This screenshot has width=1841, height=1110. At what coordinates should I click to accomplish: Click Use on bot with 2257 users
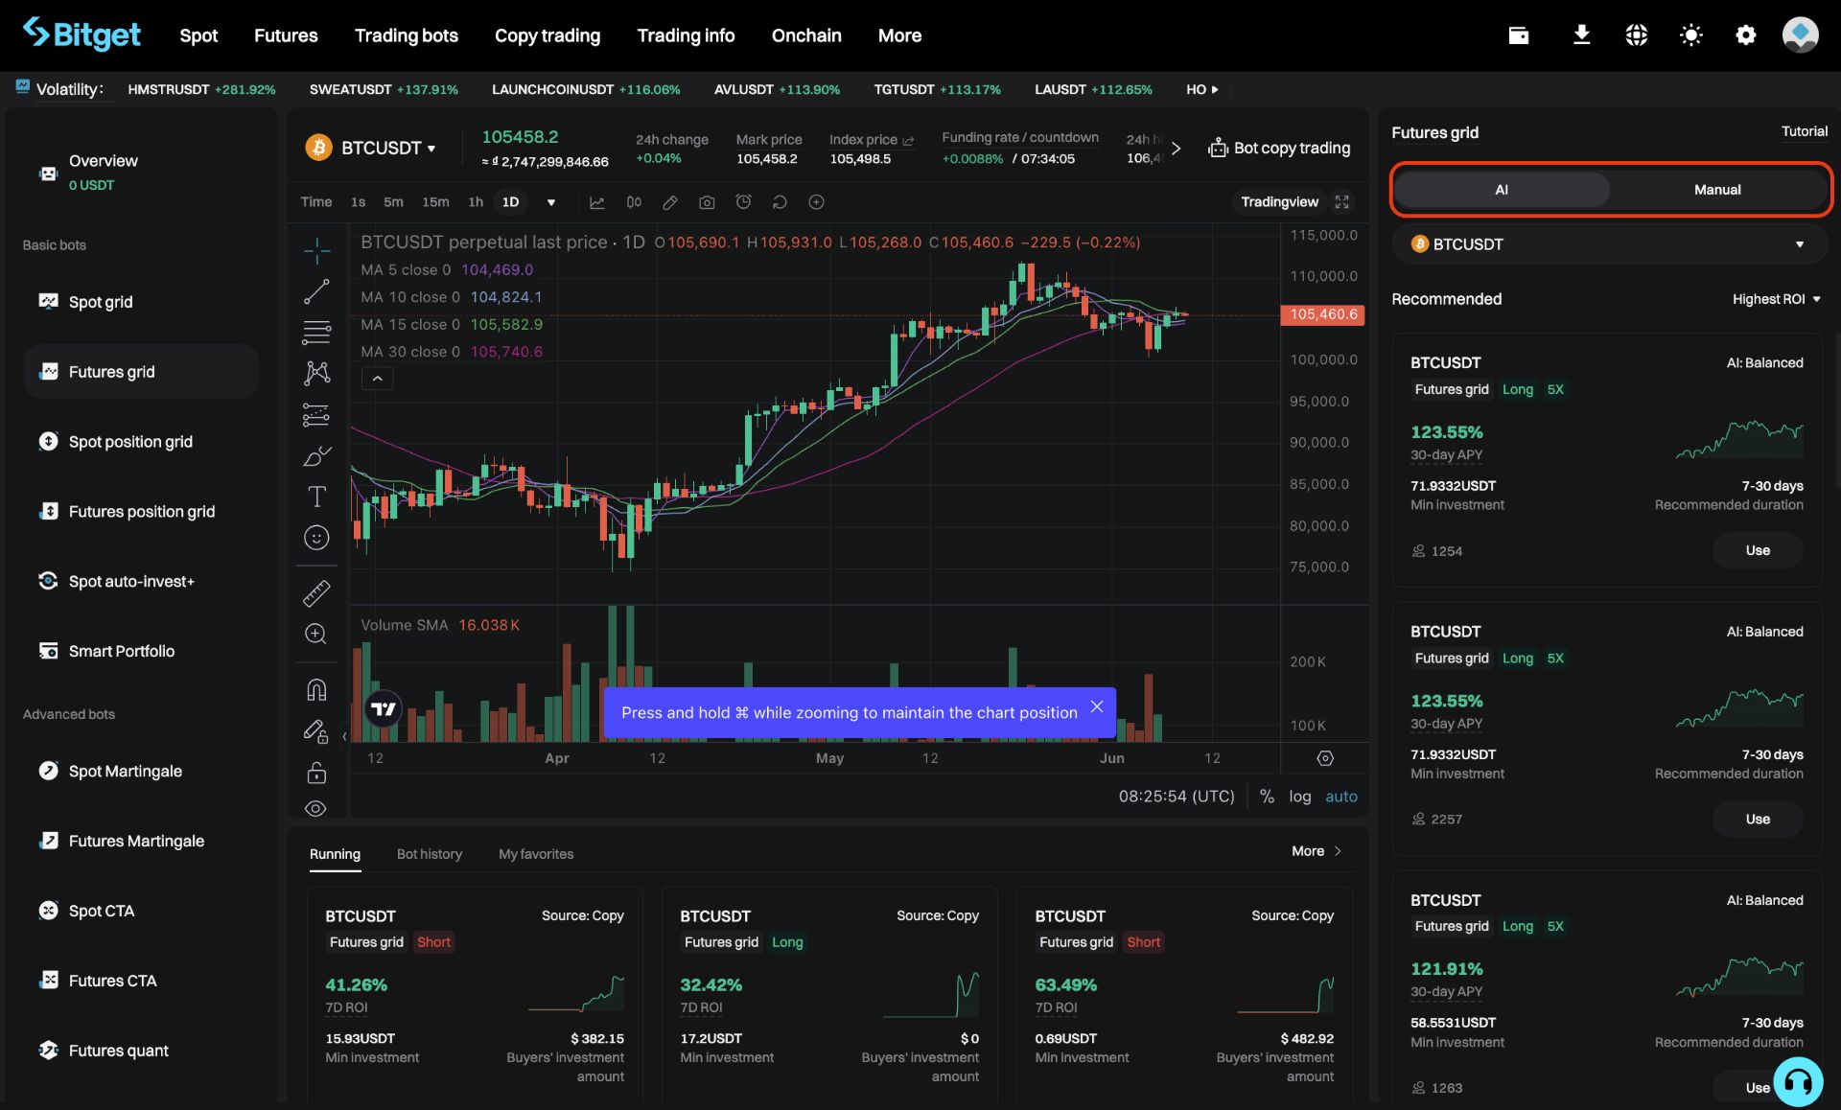coord(1758,819)
